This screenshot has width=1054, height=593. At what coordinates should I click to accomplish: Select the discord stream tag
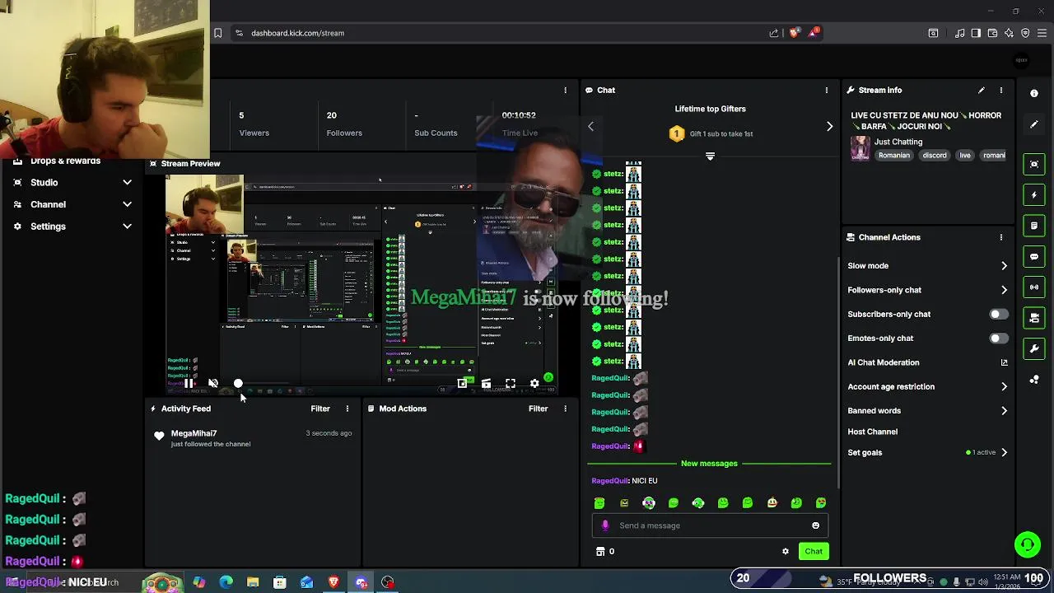(935, 156)
